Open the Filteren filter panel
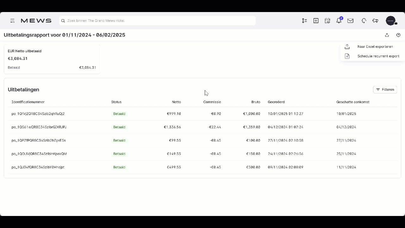Viewport: 405px width, 228px height. (x=385, y=90)
